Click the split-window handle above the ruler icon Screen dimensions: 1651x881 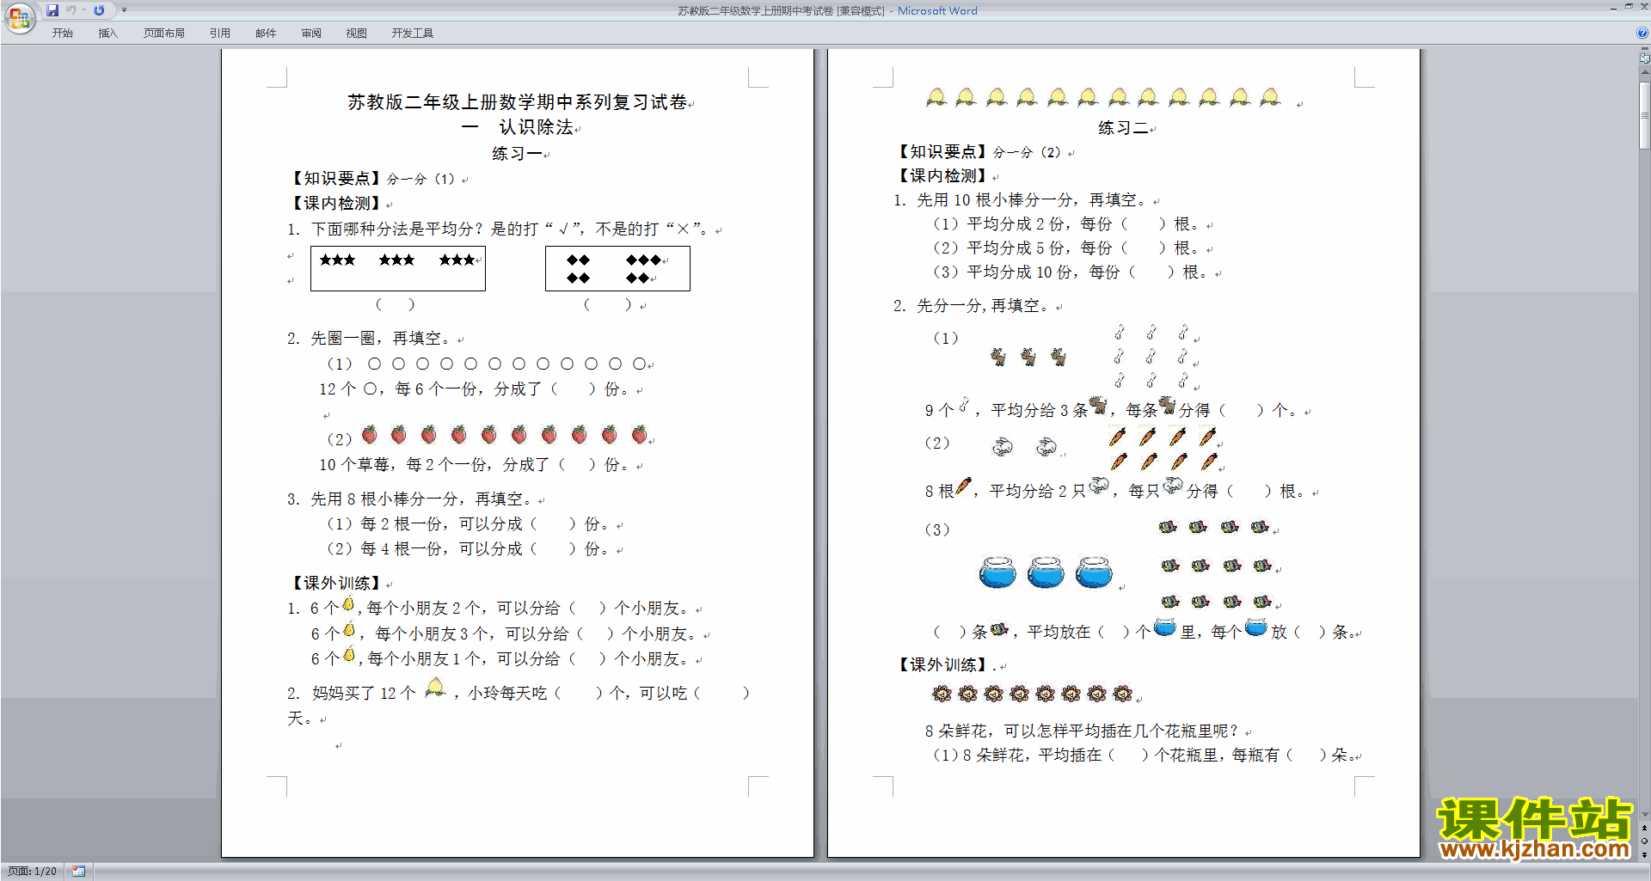pos(1645,49)
